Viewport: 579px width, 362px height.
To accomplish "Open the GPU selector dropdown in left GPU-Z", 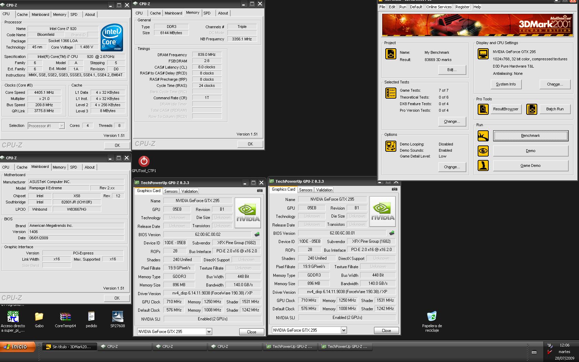I will coord(209,332).
